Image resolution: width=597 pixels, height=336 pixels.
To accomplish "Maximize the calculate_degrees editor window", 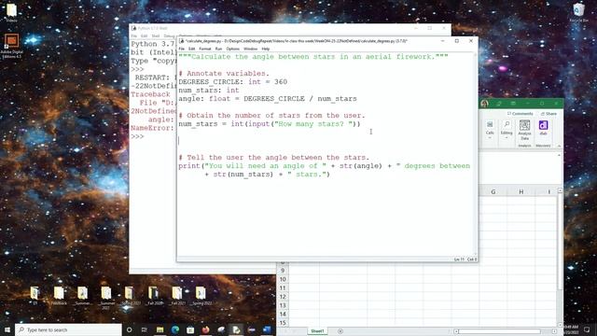I will [456, 41].
